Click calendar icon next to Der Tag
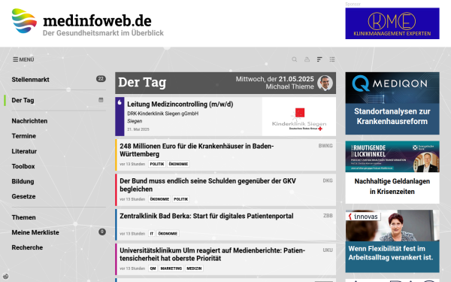Viewport: 451px width, 282px height. click(x=101, y=100)
